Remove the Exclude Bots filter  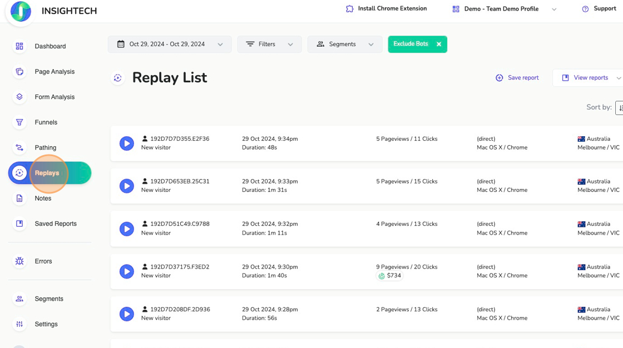click(439, 44)
